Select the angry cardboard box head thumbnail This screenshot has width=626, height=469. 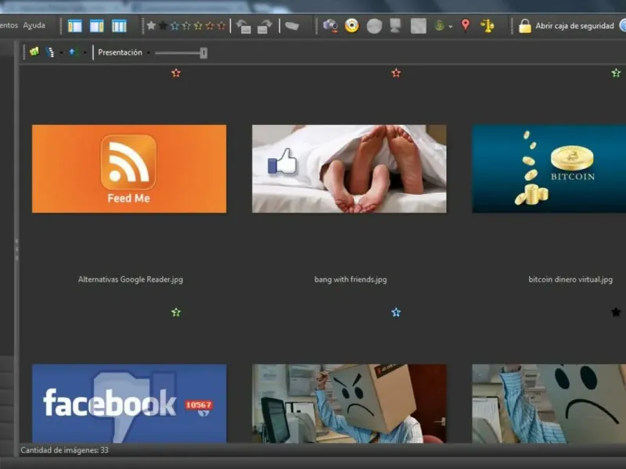[349, 403]
